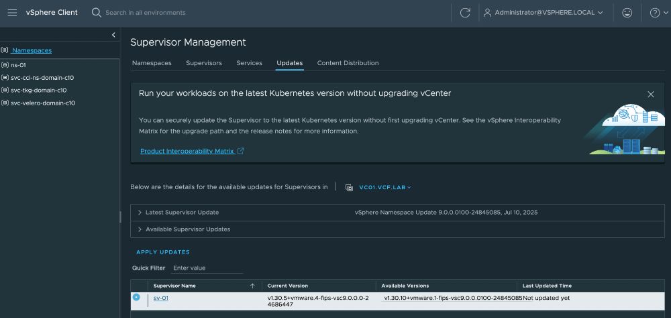Click the ns-01 namespace icon

pos(5,65)
